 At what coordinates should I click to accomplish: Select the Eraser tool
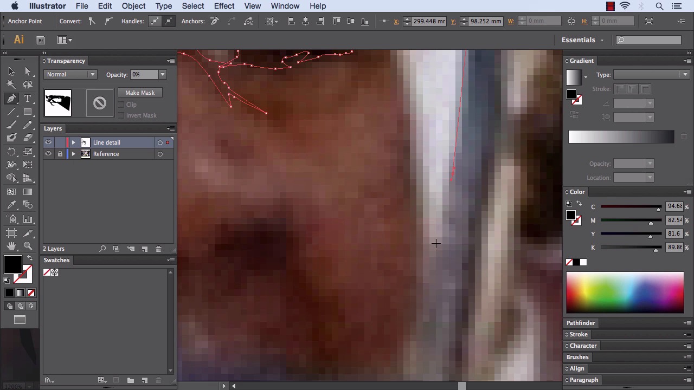28,139
